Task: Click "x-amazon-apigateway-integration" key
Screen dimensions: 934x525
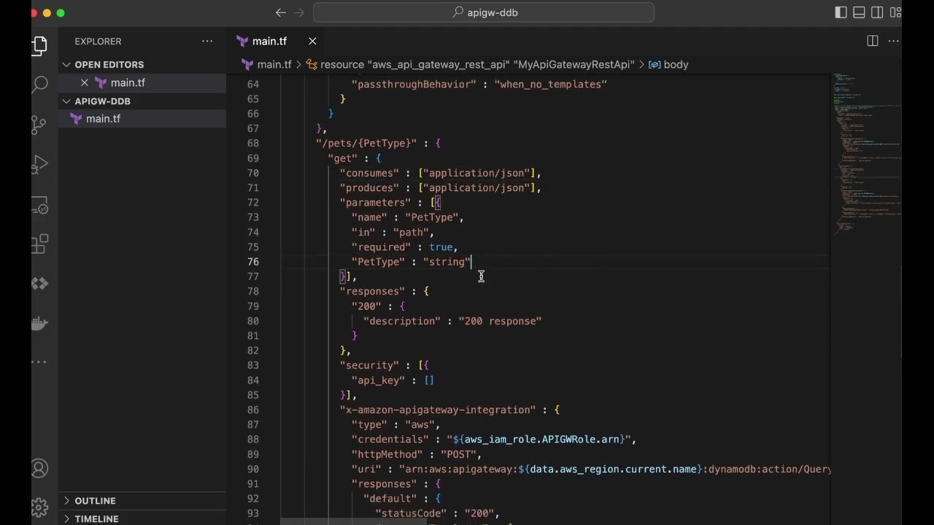Action: (x=438, y=410)
